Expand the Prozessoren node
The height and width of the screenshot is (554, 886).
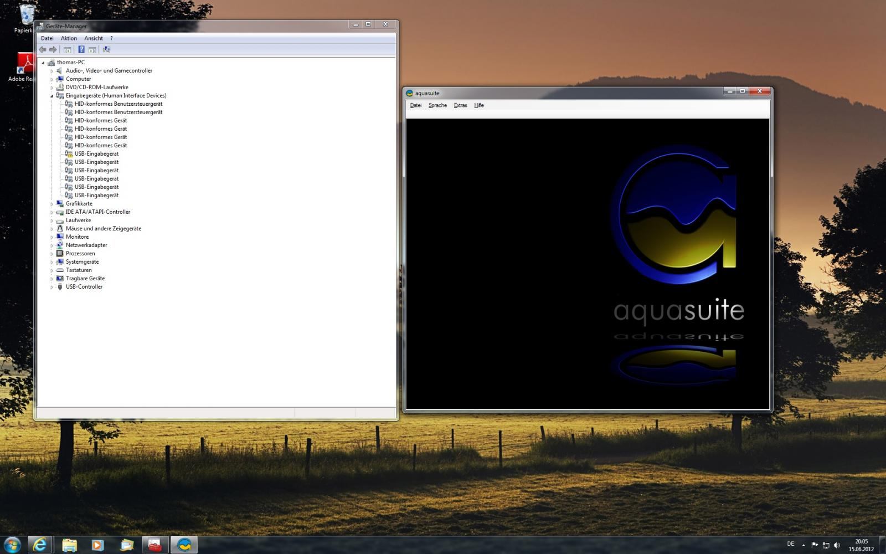[52, 254]
